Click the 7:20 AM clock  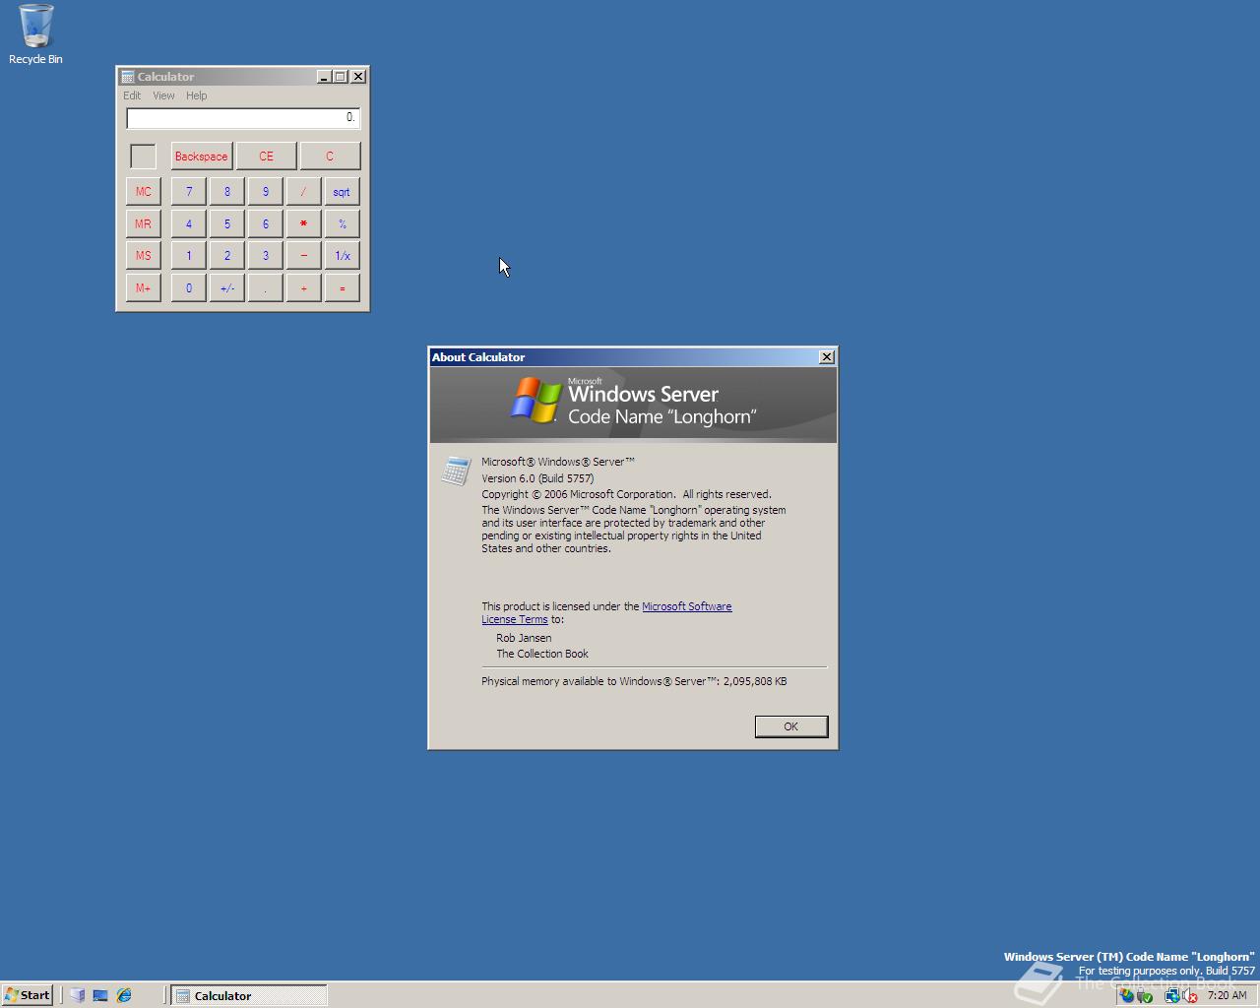tap(1227, 995)
